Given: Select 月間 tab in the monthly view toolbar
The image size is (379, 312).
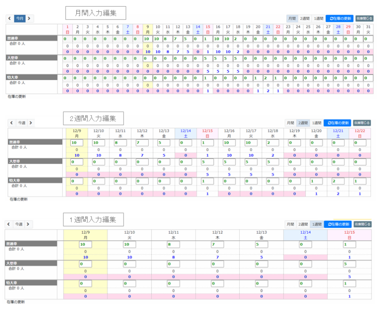Looking at the screenshot, I should [x=291, y=18].
